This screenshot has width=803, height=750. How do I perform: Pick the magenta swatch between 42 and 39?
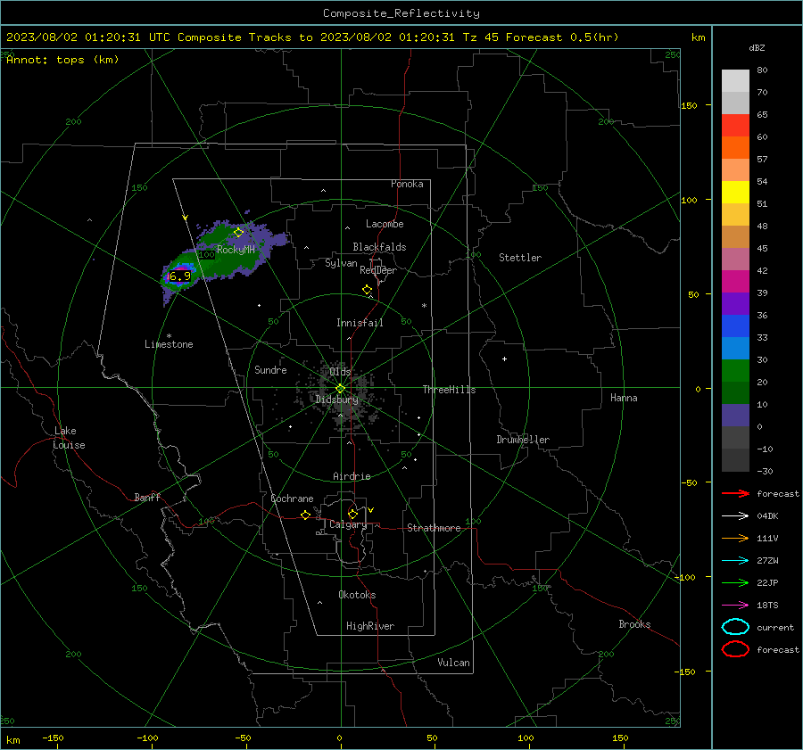coord(735,282)
